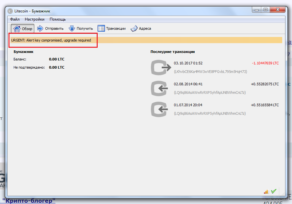Click the outgoing transaction icon dated 03.10.2017
Screen dimensions: 292x204
pos(161,67)
